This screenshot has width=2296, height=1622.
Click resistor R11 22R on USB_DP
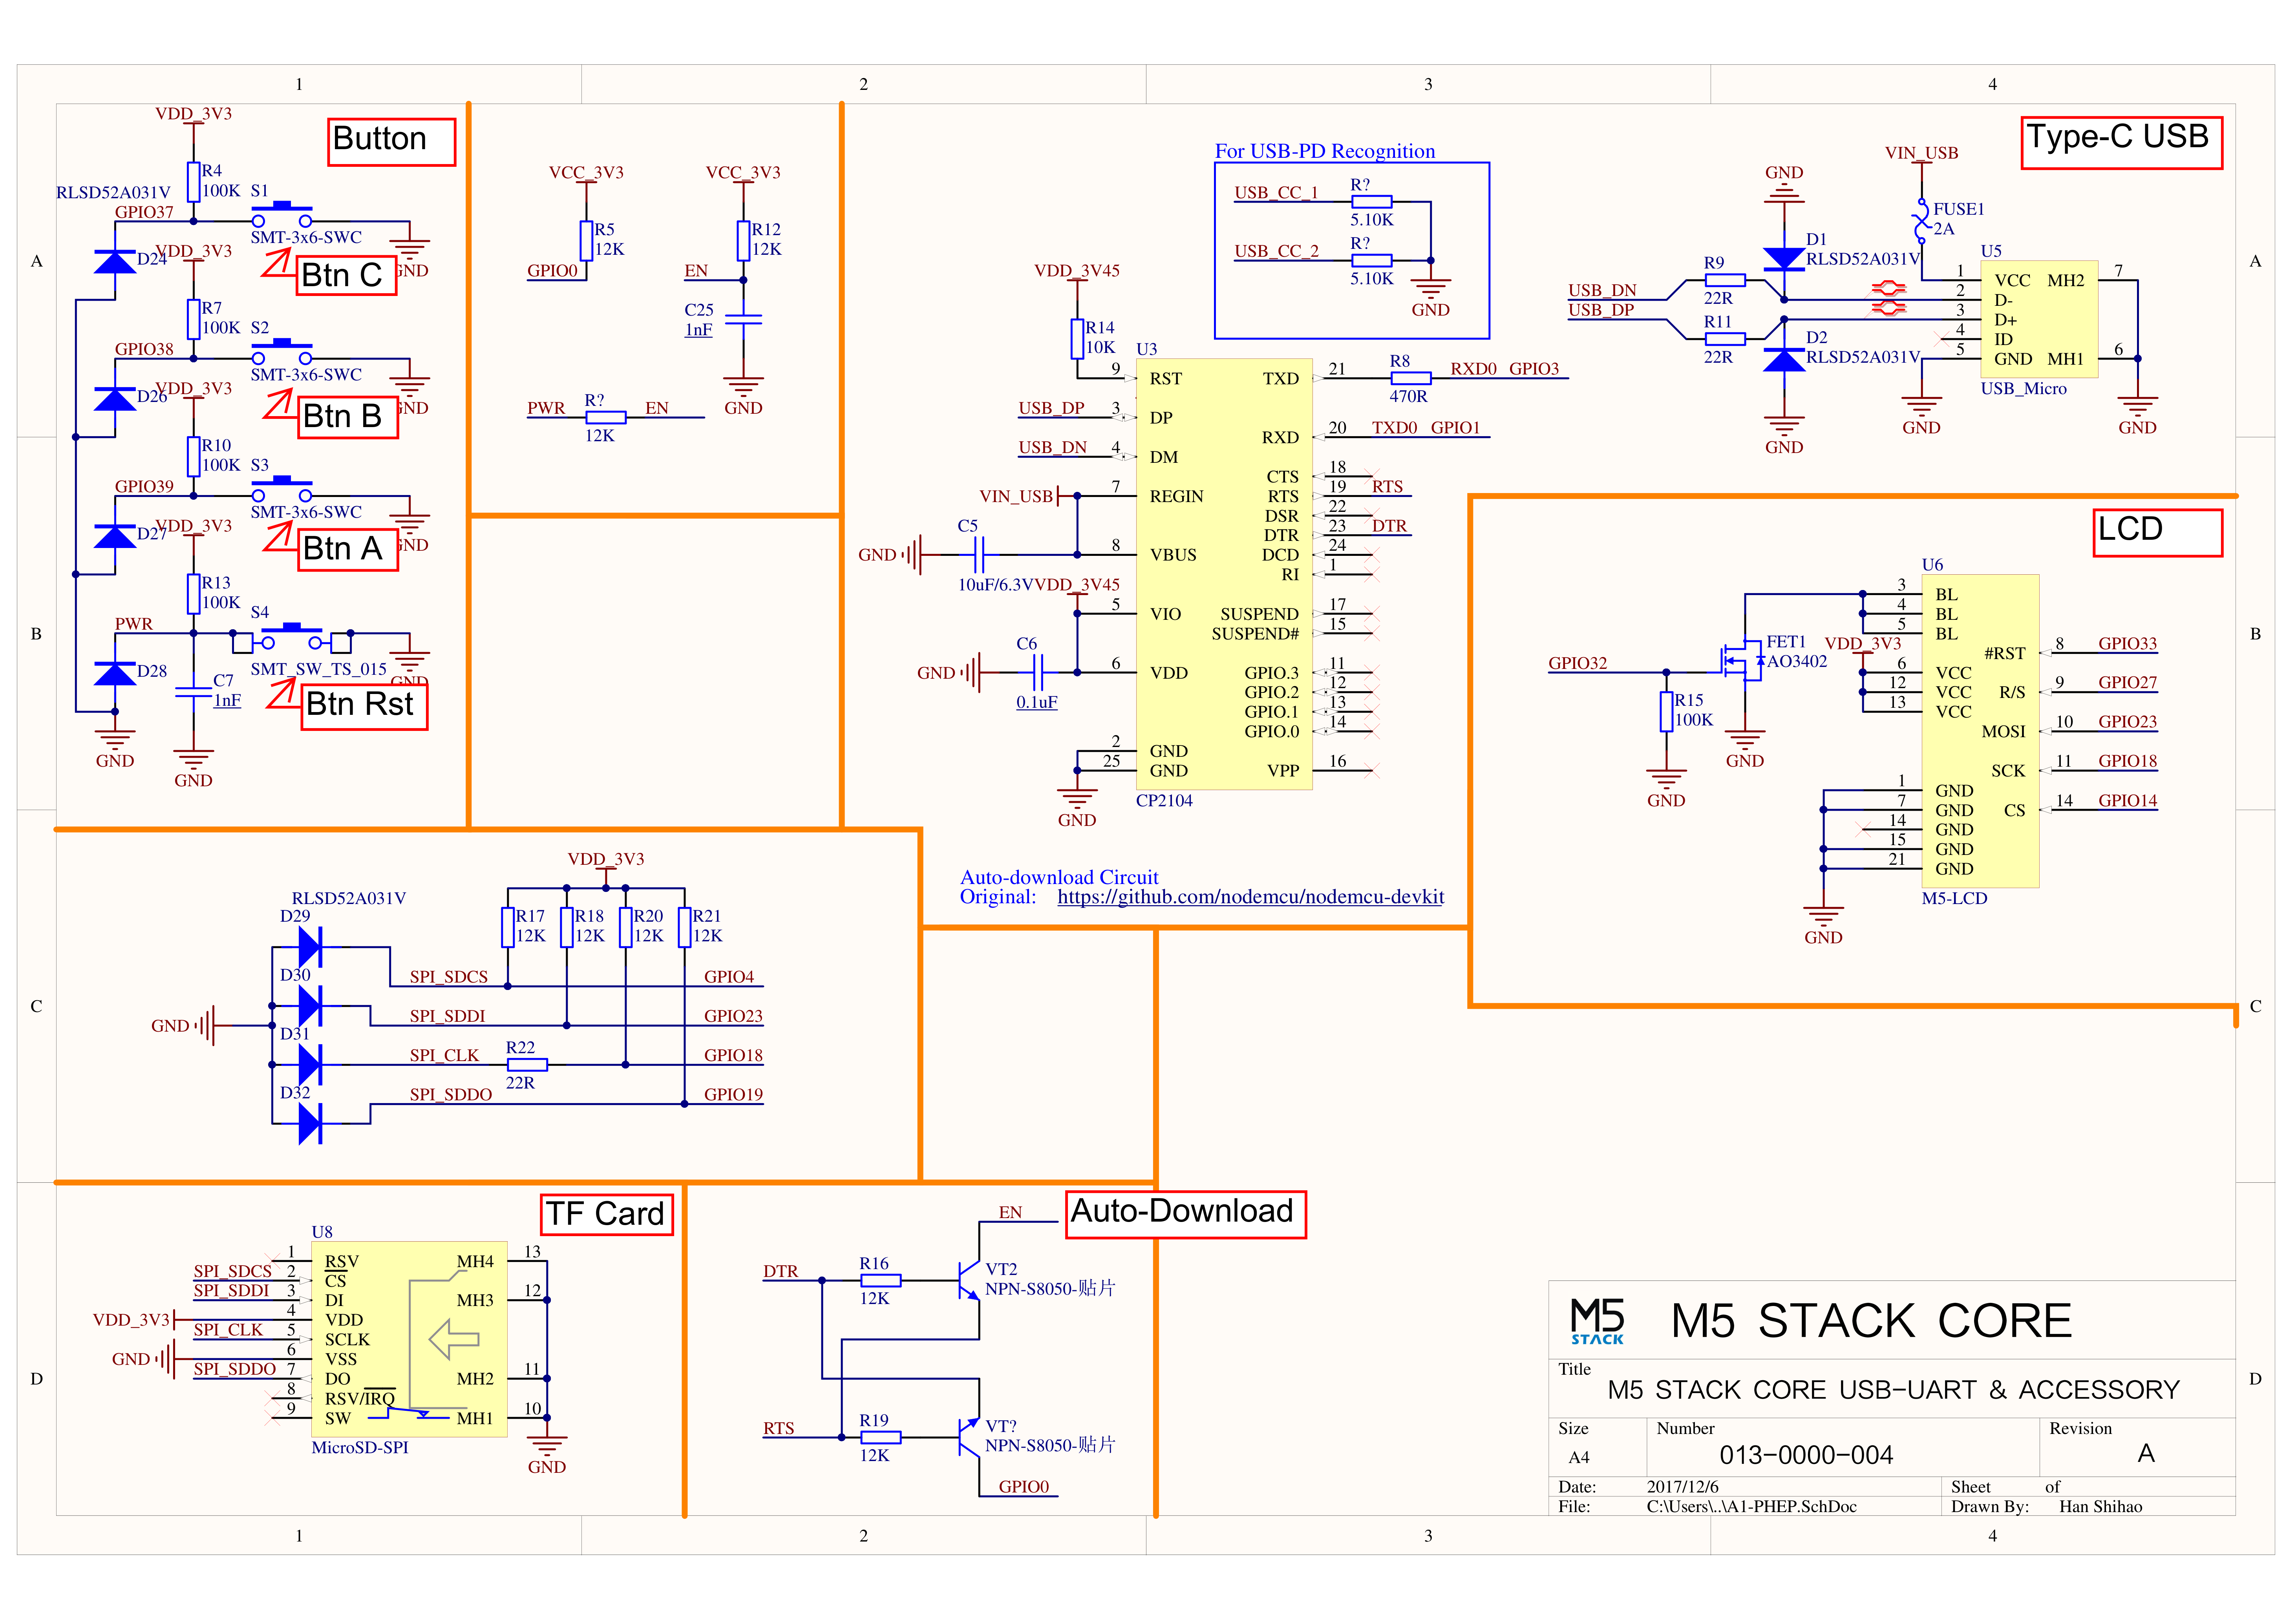(1725, 339)
